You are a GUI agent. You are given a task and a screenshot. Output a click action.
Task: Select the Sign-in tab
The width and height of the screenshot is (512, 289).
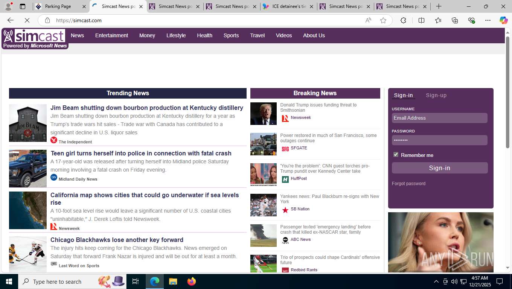403,95
